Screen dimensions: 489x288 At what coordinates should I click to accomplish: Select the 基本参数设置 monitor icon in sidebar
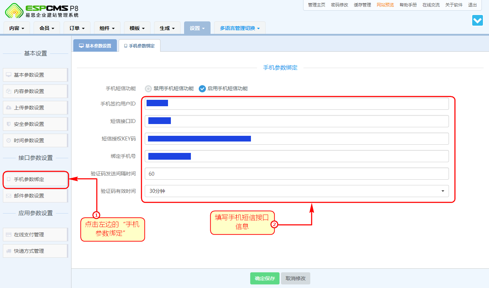tap(9, 75)
